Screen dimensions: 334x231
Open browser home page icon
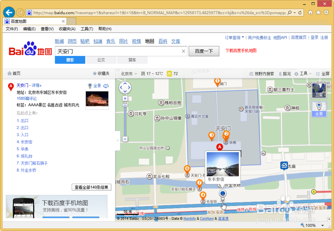311,12
